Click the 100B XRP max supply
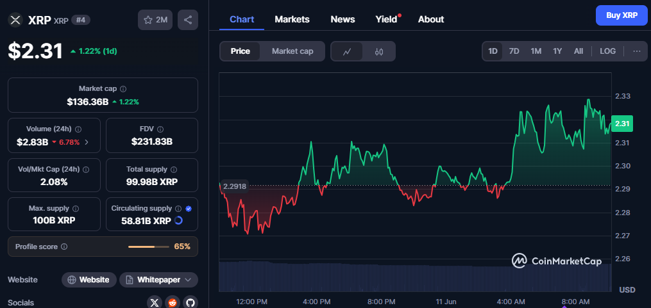Image resolution: width=651 pixels, height=308 pixels. click(54, 220)
